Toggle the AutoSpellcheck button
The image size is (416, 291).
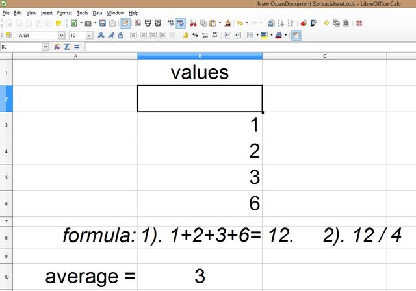[181, 23]
